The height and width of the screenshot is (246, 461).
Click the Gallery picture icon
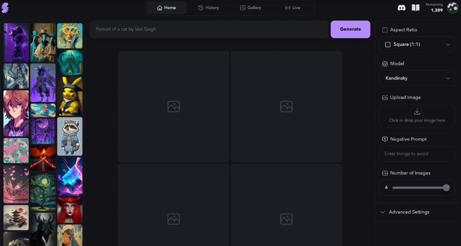[243, 8]
